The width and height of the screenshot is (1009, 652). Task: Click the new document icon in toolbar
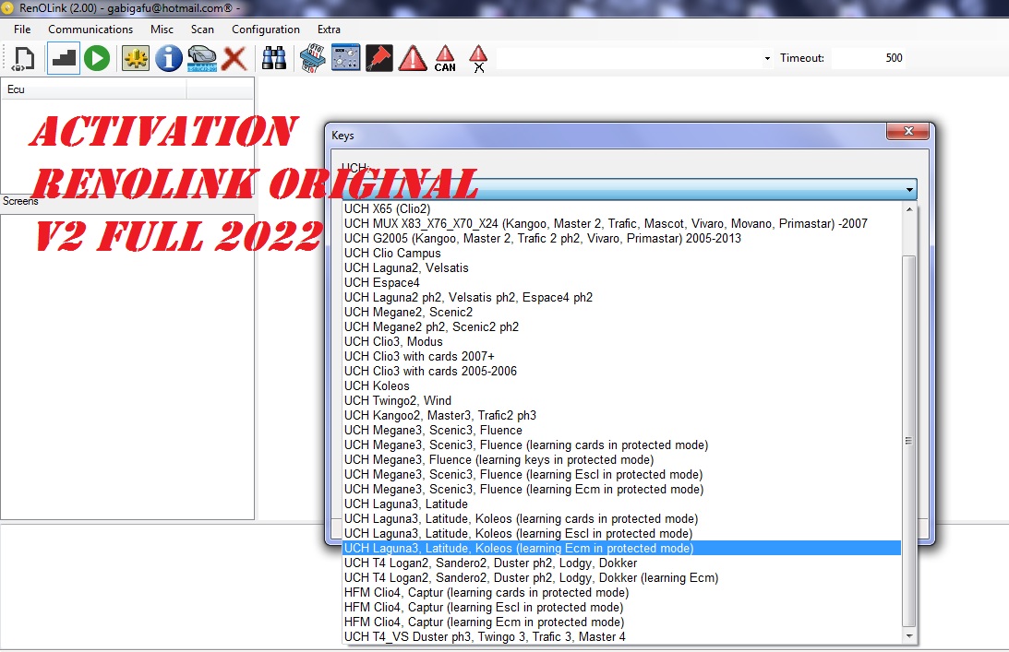pyautogui.click(x=24, y=58)
